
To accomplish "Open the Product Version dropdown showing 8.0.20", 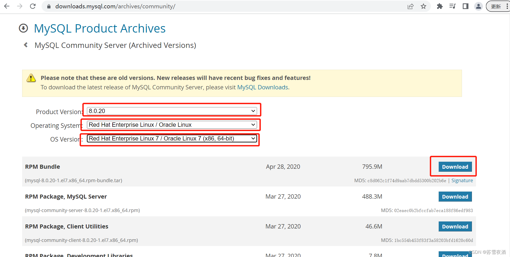I will (172, 111).
